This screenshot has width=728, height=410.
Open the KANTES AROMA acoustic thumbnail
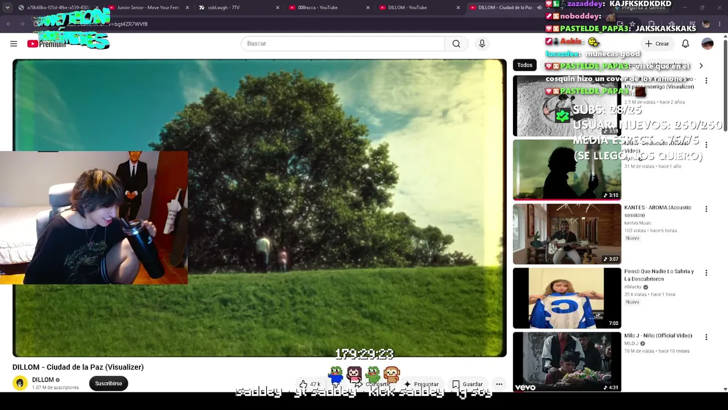coord(567,234)
